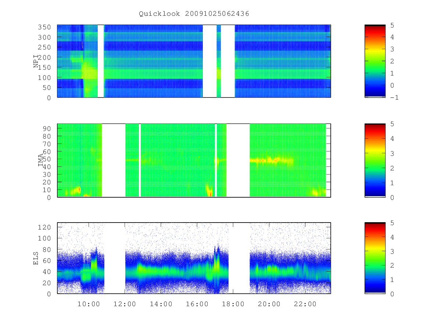Click the NPI panel colorbar

pyautogui.click(x=375, y=61)
